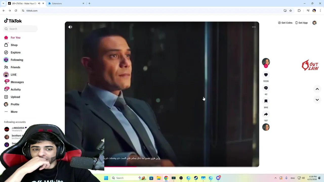Viewport: 324px width, 182px height.
Task: Close the Extensions browser tab
Action: 83,4
